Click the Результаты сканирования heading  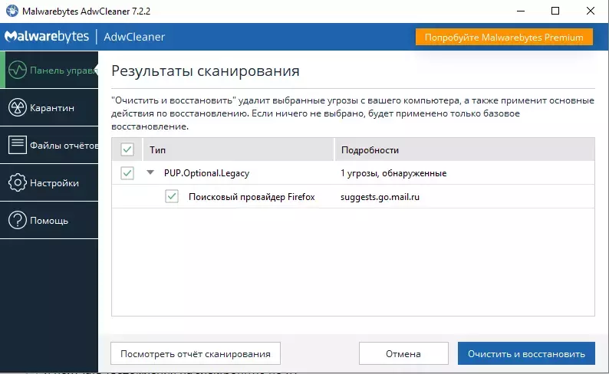coord(206,71)
